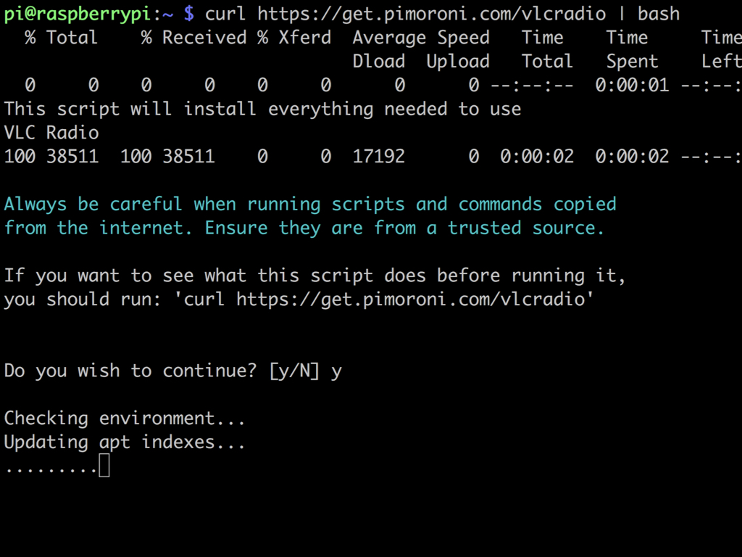The height and width of the screenshot is (557, 742).
Task: Click 'Do you wish to continue?' text
Action: (x=130, y=371)
